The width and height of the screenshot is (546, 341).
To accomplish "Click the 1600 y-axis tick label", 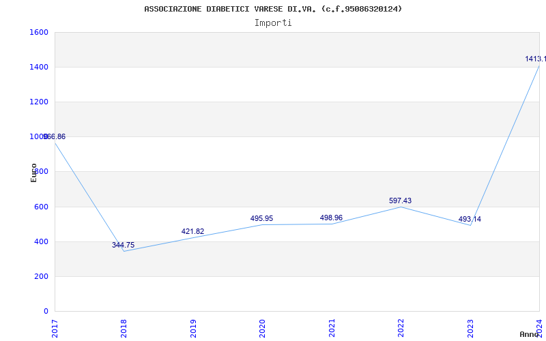I will 39,33.
